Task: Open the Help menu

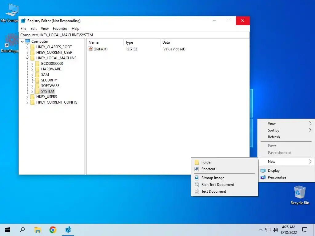Action: [75, 29]
